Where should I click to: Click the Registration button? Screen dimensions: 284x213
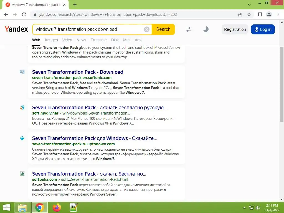tap(235, 29)
